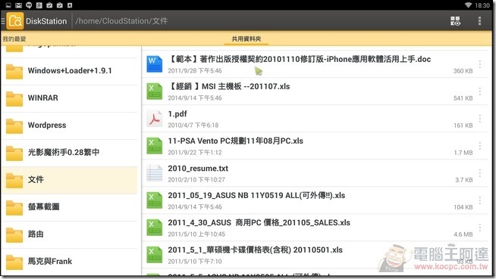Screen dimensions: 496x279
Task: Switch to the 共用資料夾 tab
Action: pyautogui.click(x=246, y=39)
